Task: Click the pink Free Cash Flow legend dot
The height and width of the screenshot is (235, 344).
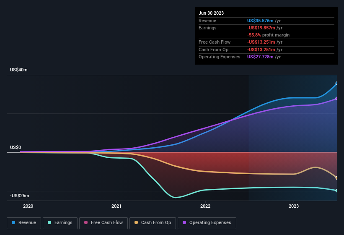Action: (x=86, y=222)
